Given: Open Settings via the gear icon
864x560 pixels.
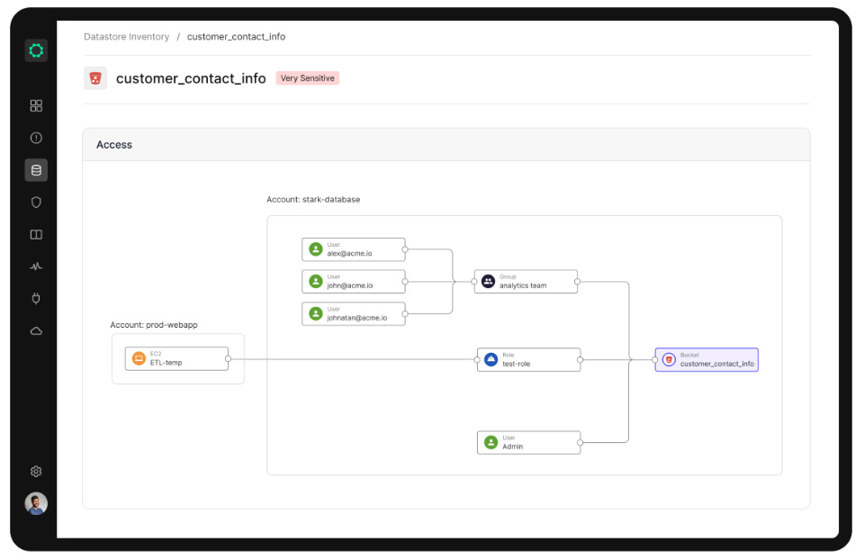Looking at the screenshot, I should tap(36, 471).
